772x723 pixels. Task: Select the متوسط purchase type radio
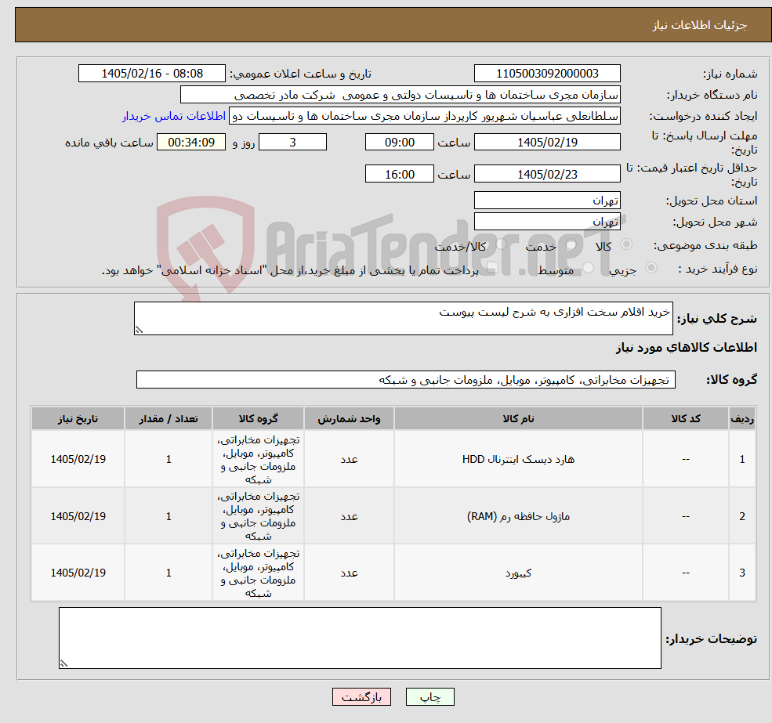click(x=589, y=268)
